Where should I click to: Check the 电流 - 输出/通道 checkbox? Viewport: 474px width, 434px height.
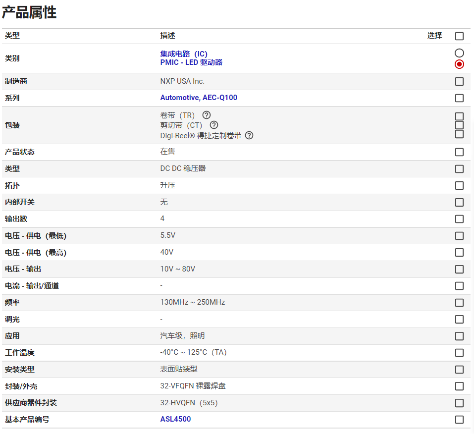459,286
